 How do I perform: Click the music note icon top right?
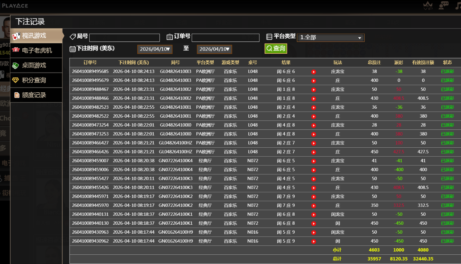click(x=457, y=5)
